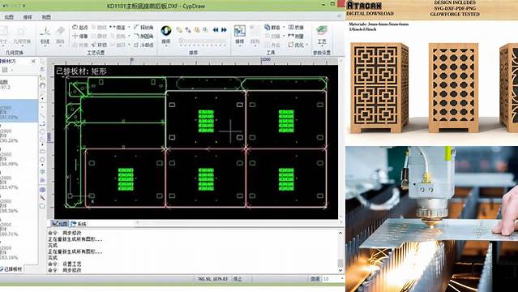The height and width of the screenshot is (292, 518).
Task: Click the fast-forward double-right-arrow sort icon
Action: (x=224, y=30)
